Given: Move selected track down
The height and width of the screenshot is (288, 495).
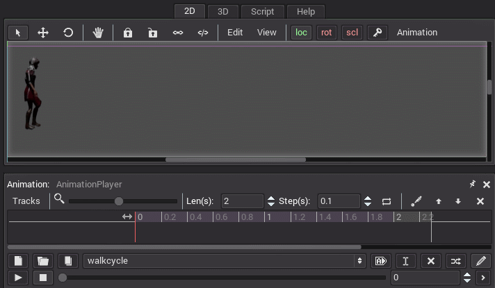Looking at the screenshot, I should click(x=458, y=201).
